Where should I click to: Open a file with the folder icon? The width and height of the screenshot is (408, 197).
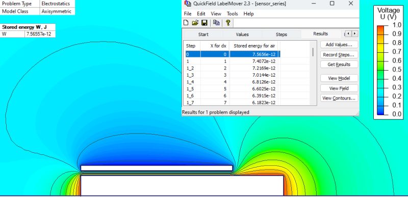(195, 23)
